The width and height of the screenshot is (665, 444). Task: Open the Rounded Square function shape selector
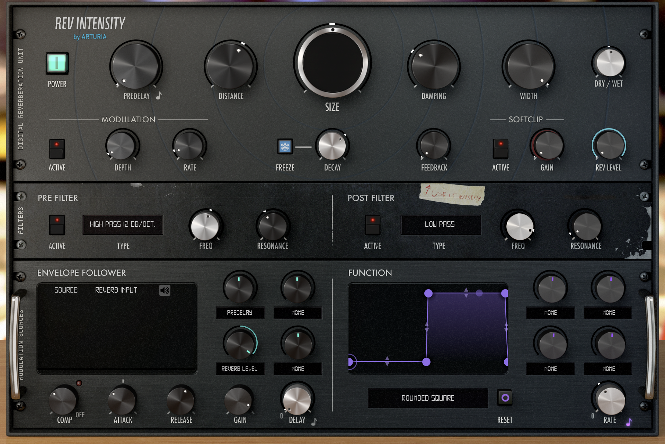point(428,398)
